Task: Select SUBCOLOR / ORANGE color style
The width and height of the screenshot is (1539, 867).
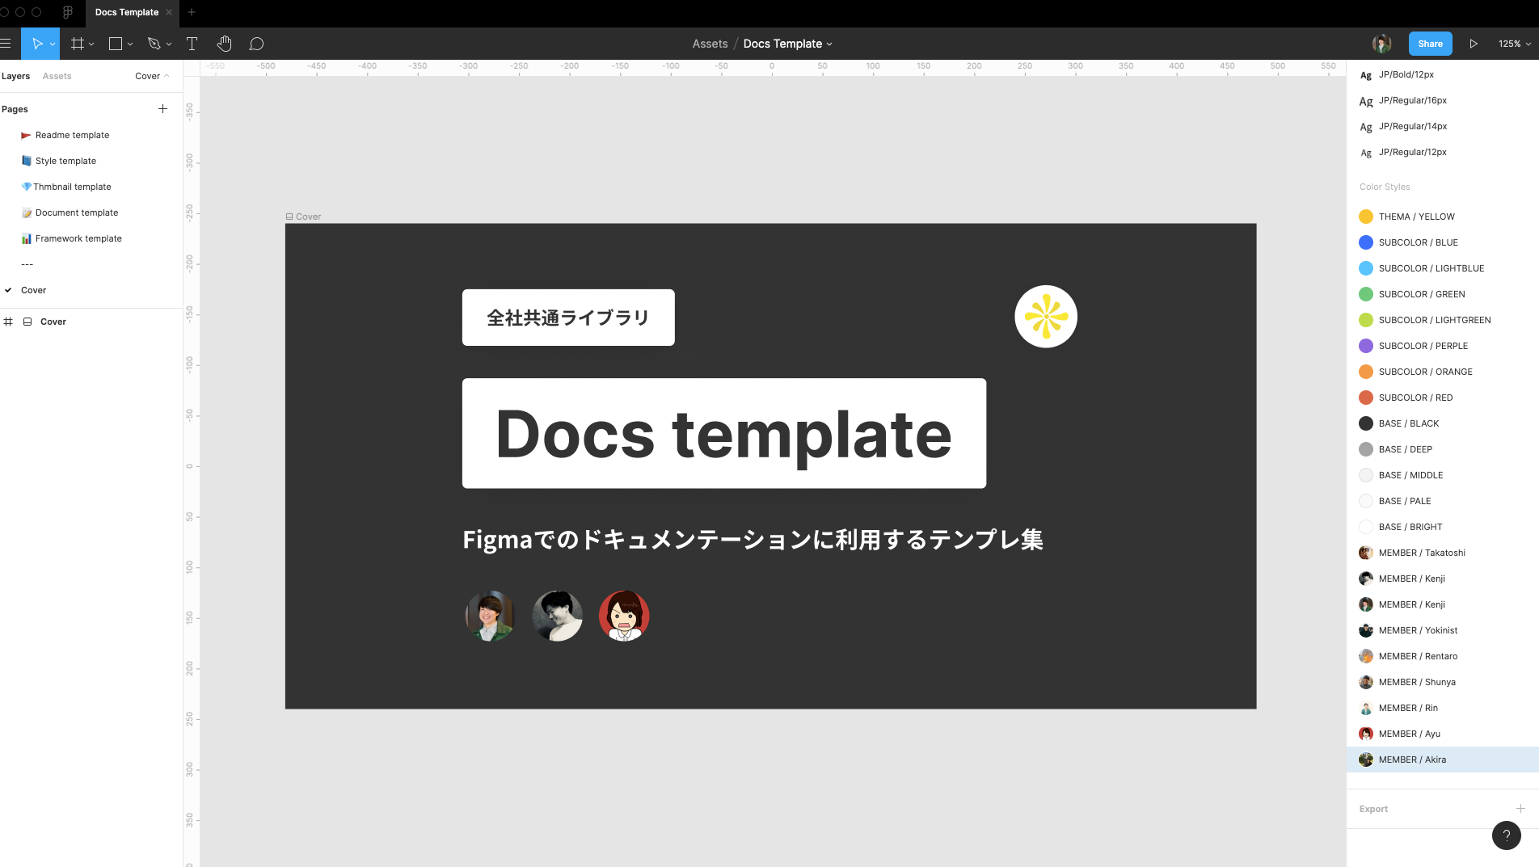Action: click(x=1443, y=372)
